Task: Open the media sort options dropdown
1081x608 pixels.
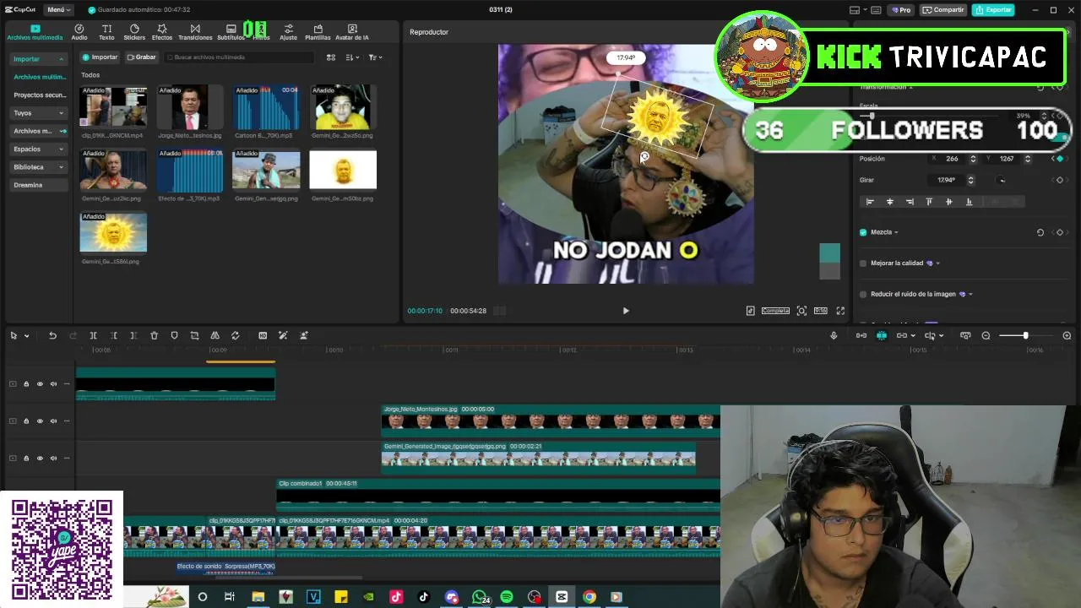Action: (351, 57)
